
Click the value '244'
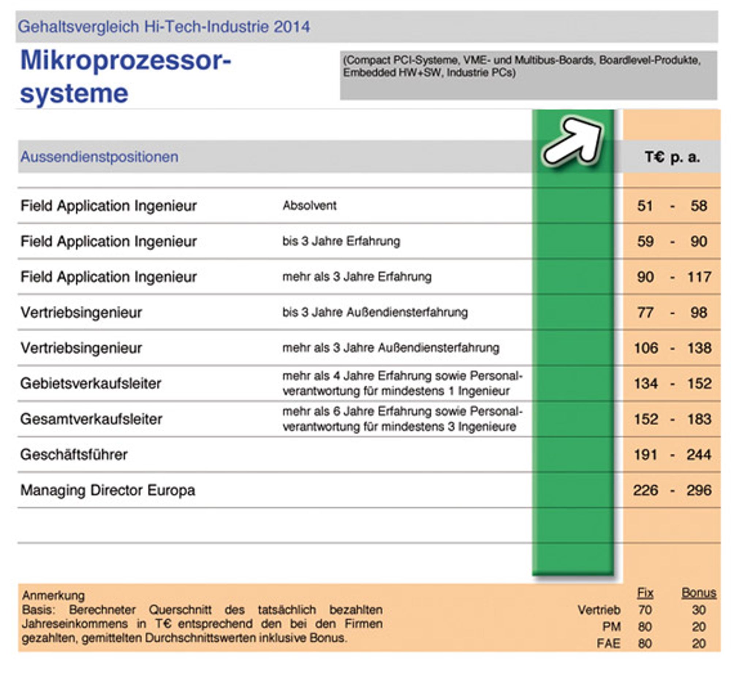[x=699, y=455]
